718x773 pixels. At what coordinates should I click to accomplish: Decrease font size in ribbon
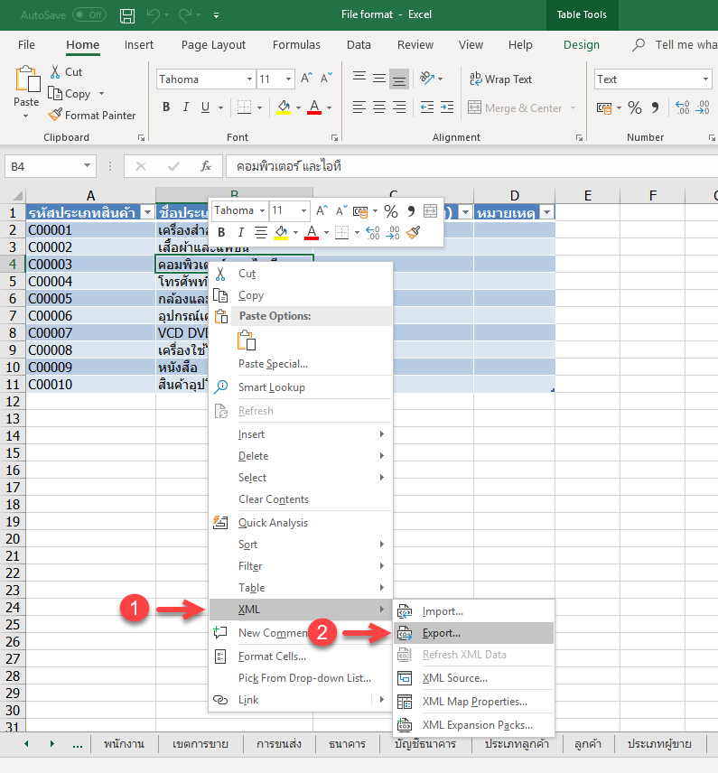pyautogui.click(x=326, y=79)
